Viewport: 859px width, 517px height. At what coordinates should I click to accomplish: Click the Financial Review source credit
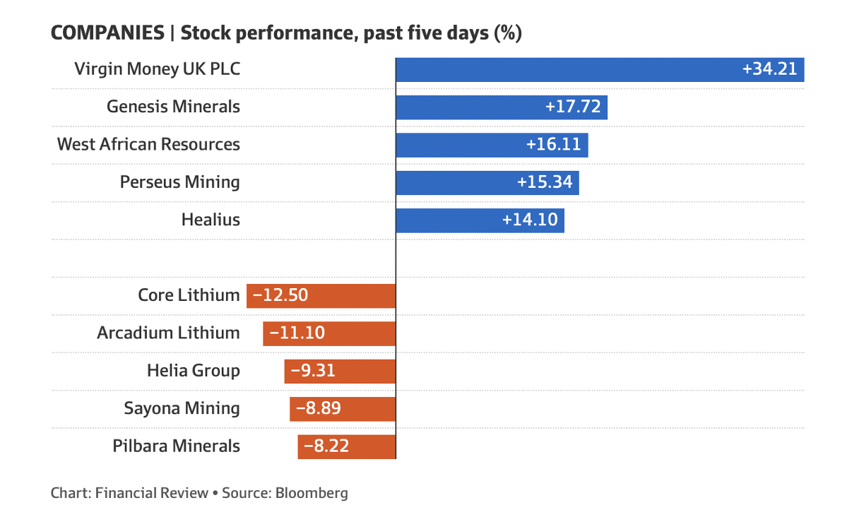(151, 493)
